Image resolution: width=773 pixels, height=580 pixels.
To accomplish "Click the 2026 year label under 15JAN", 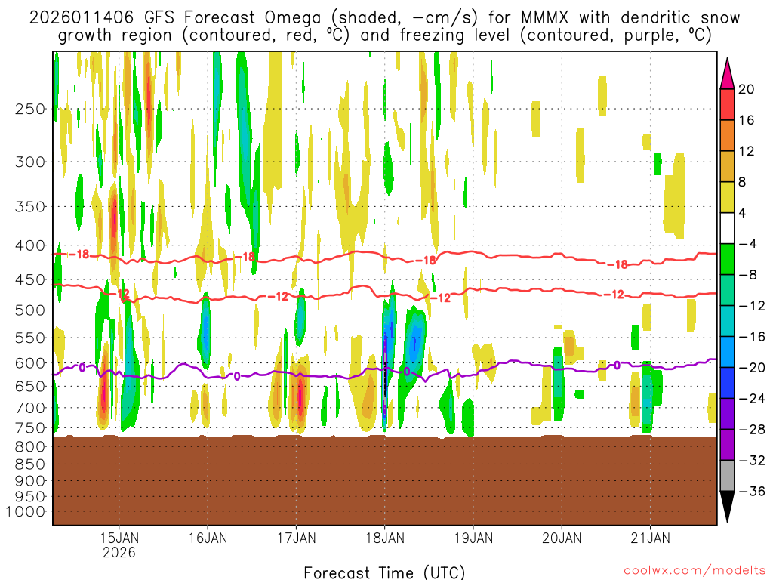I will [x=119, y=553].
